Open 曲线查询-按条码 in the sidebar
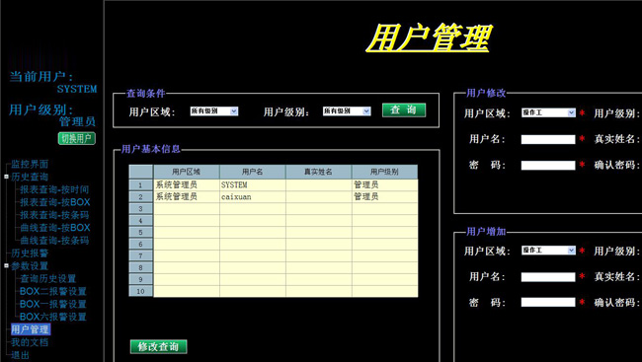This screenshot has height=362, width=642. [54, 240]
